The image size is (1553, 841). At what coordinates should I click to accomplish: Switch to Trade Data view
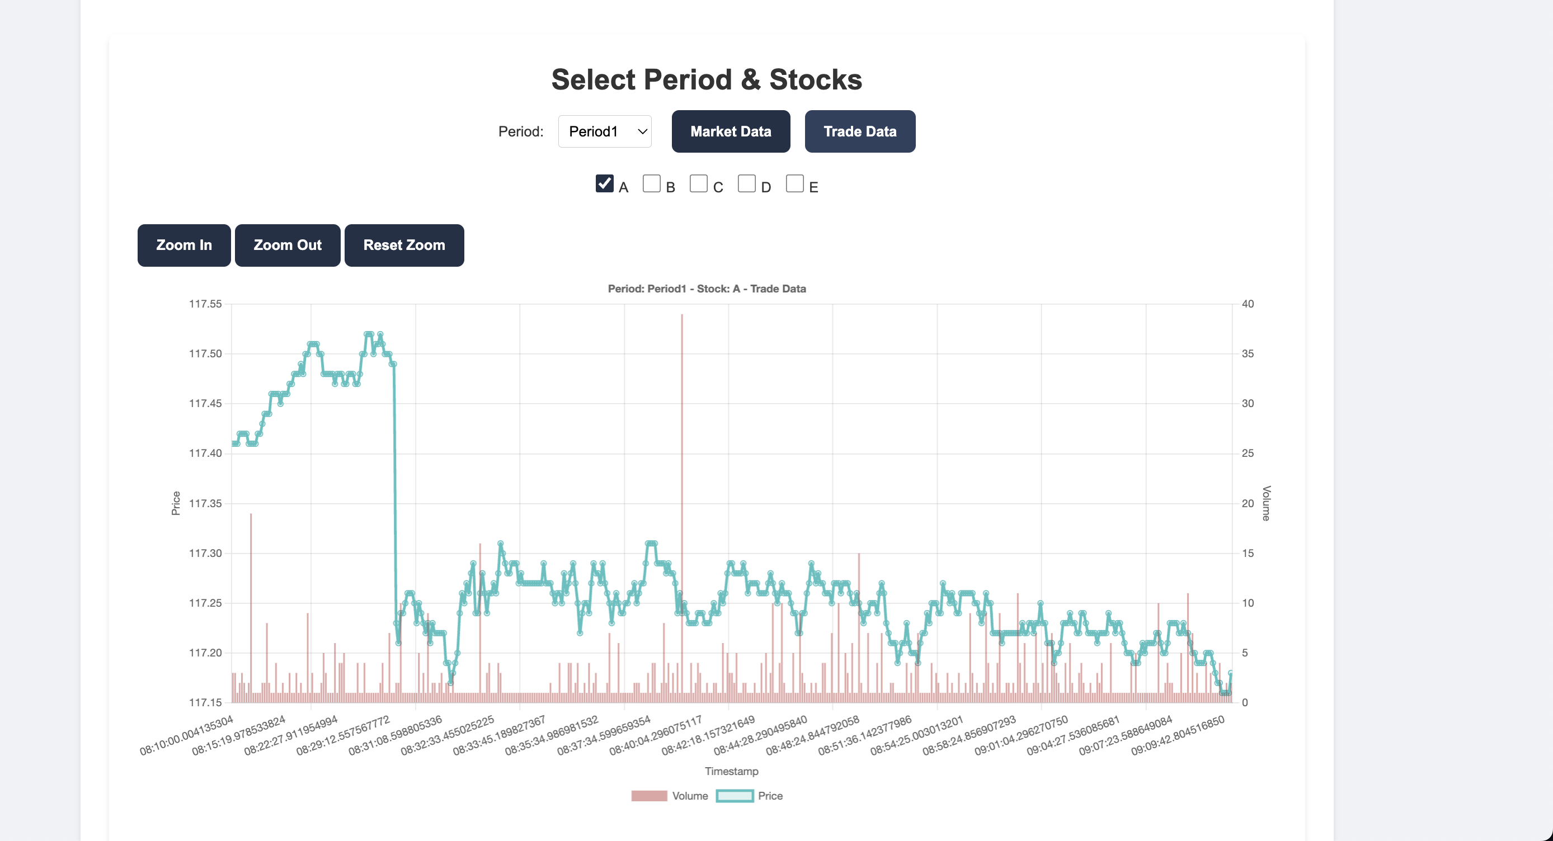[x=859, y=131]
